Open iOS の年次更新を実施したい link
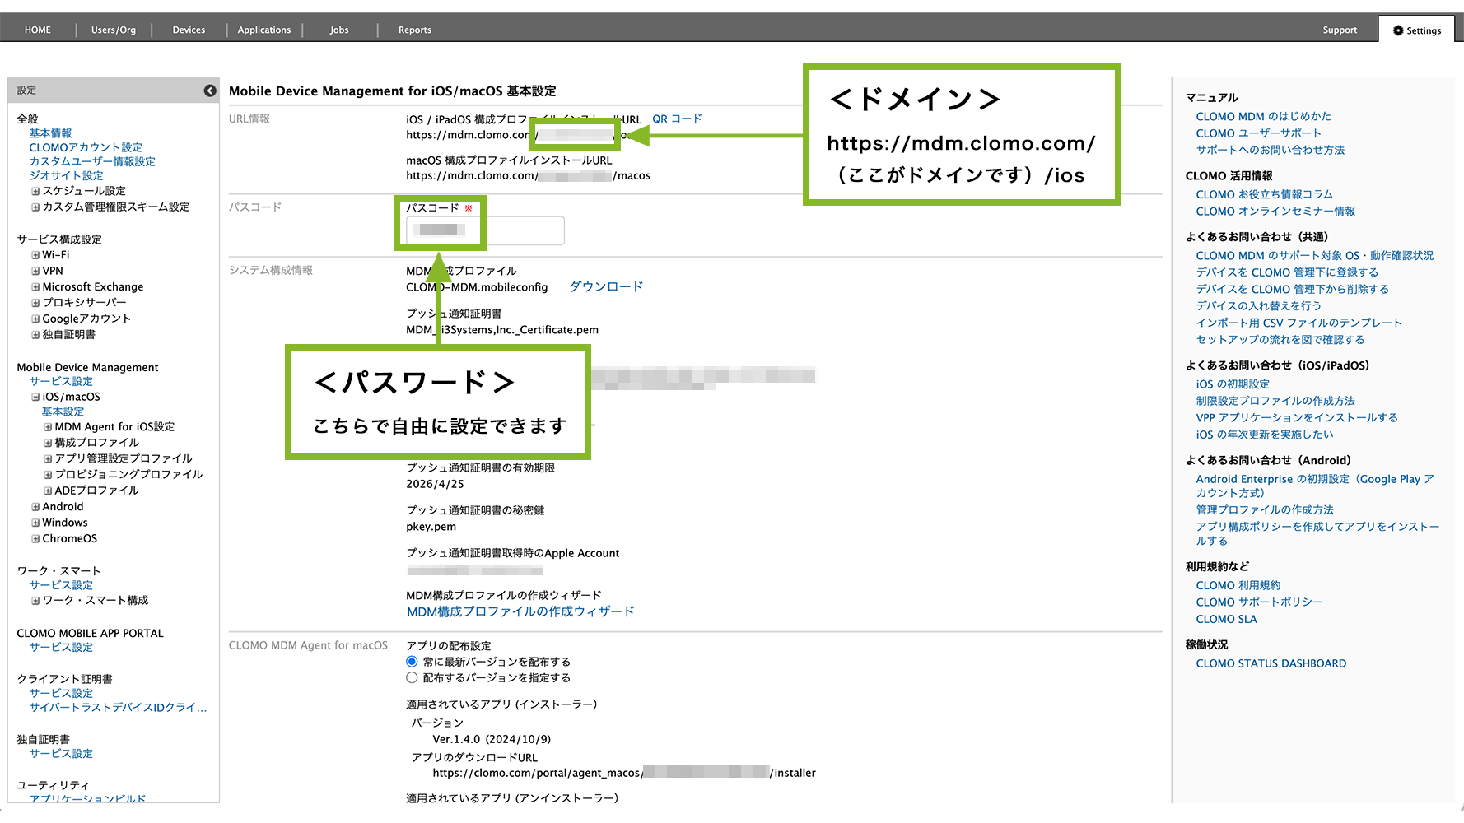The height and width of the screenshot is (823, 1464). 1264,435
